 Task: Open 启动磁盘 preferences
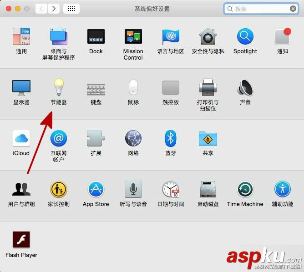(x=208, y=189)
